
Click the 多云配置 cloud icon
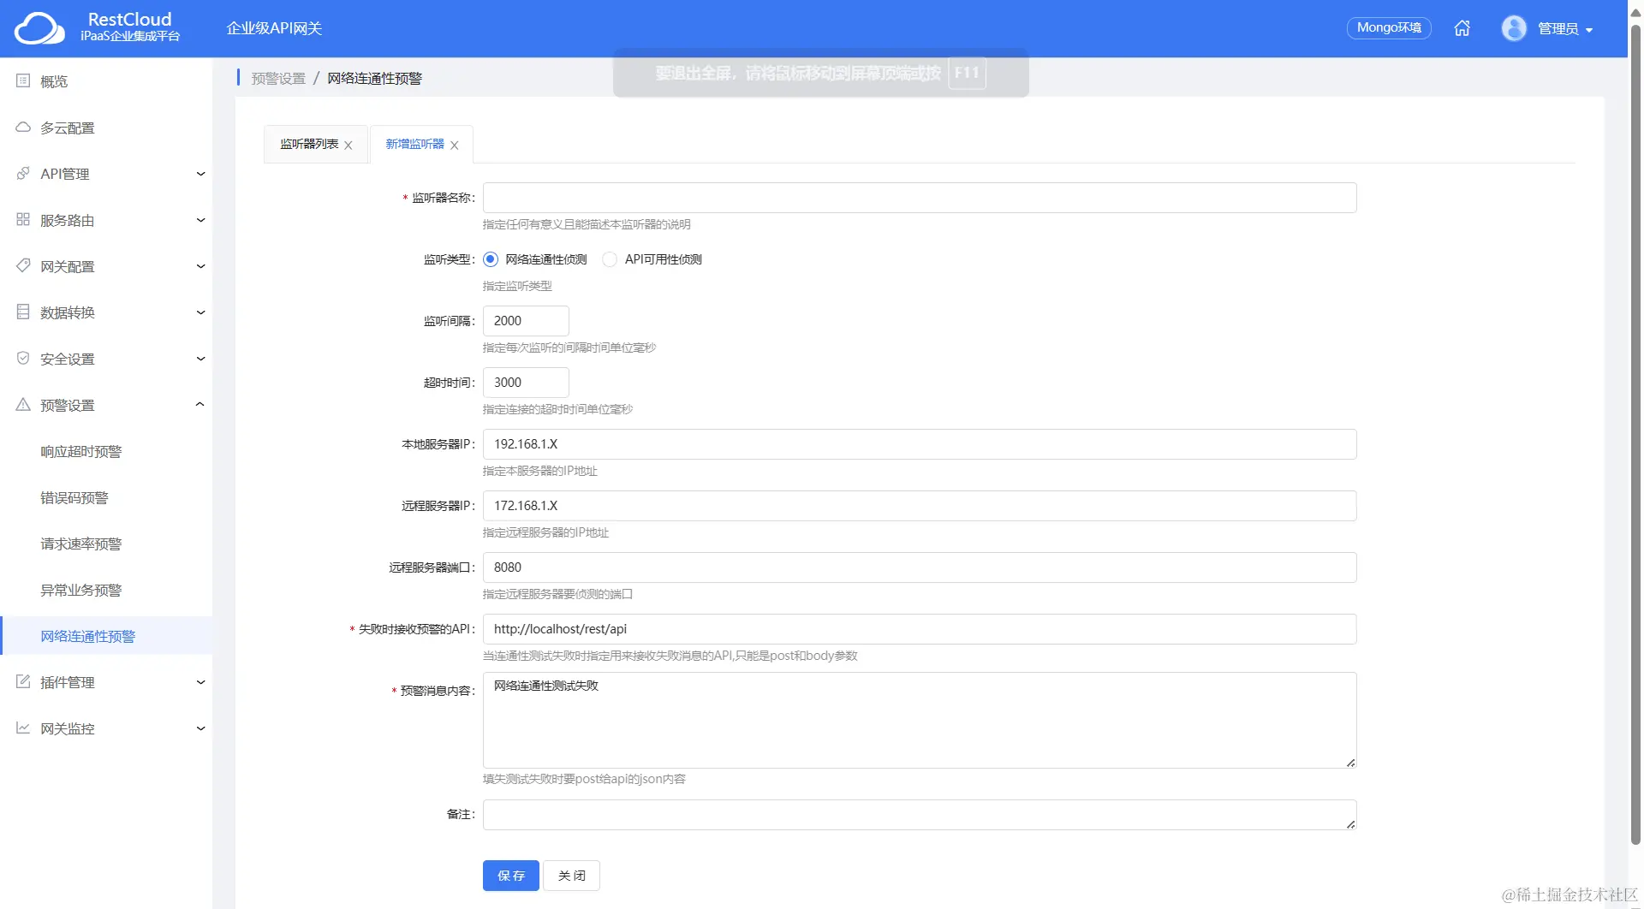[x=23, y=128]
